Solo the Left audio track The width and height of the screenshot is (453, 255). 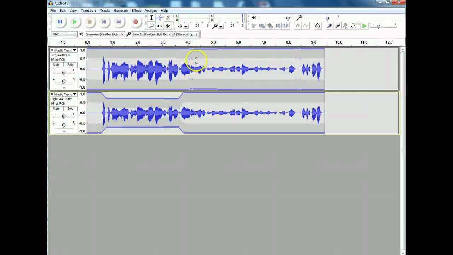point(70,65)
